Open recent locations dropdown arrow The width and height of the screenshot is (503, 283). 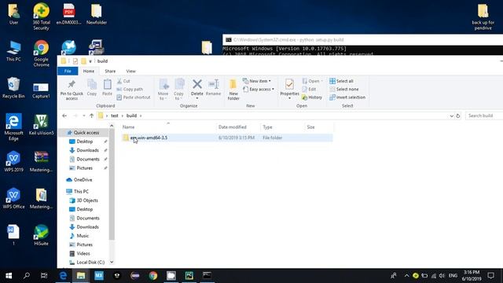84,116
